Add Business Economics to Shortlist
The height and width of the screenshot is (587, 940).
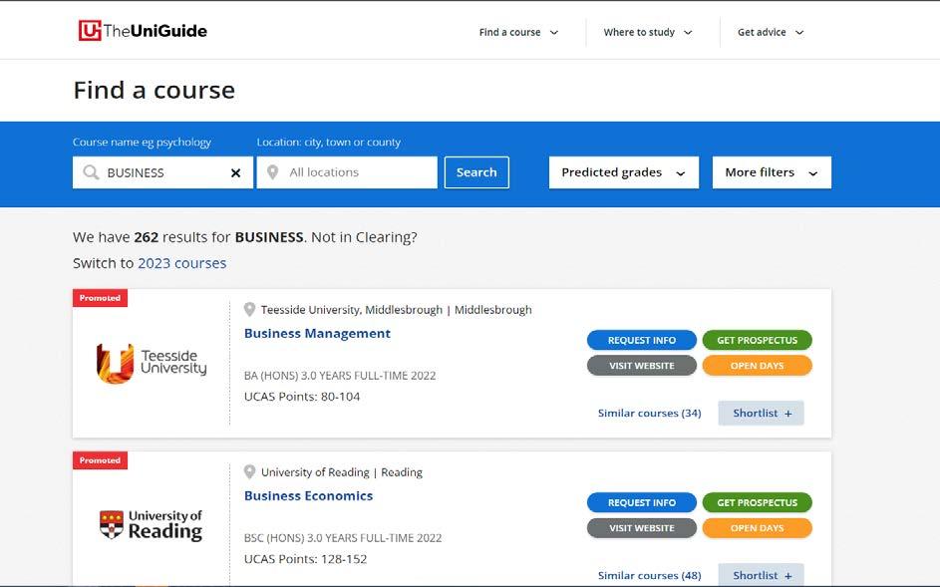(761, 575)
